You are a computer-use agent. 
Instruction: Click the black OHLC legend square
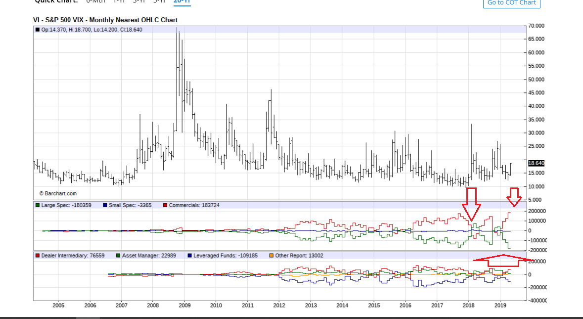click(x=37, y=30)
